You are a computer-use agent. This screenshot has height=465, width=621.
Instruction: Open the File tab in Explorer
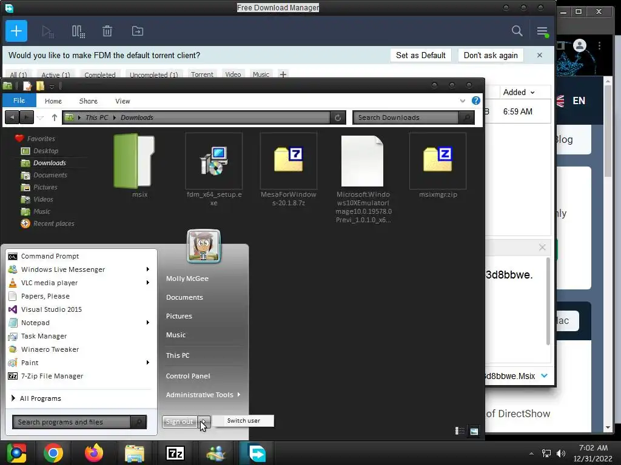(x=19, y=101)
